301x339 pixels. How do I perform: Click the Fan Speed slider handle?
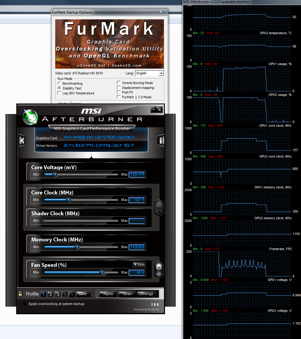(102, 272)
